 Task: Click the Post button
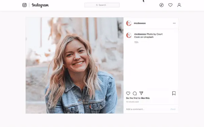pyautogui.click(x=173, y=109)
